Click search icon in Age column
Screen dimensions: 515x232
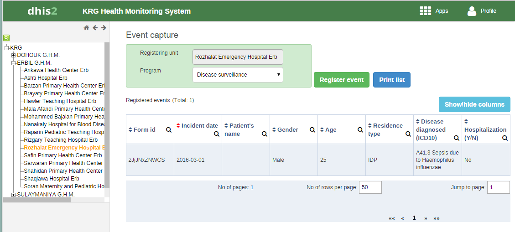pyautogui.click(x=360, y=130)
